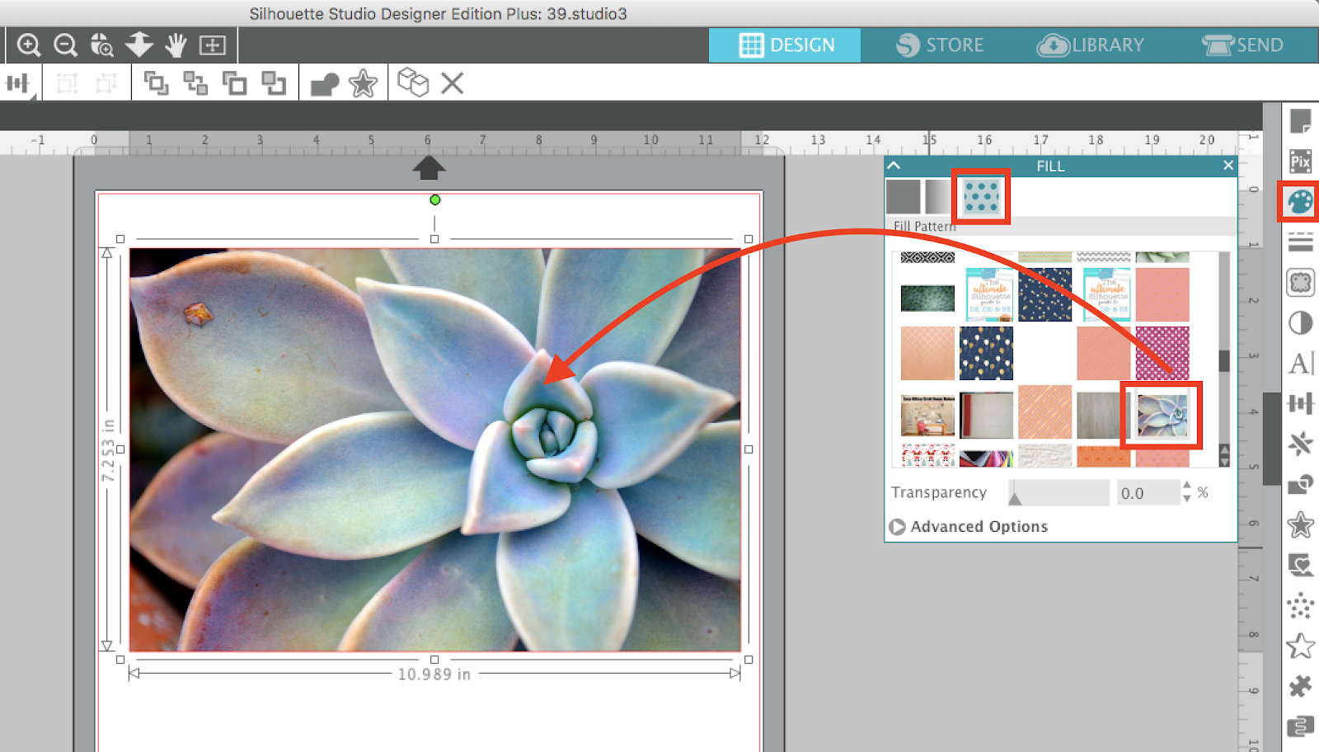The width and height of the screenshot is (1319, 752).
Task: Choose the navy balloons pattern
Action: (x=986, y=353)
